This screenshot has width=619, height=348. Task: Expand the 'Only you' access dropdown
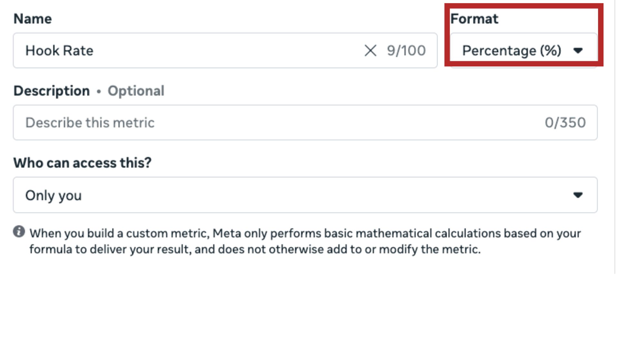point(305,195)
